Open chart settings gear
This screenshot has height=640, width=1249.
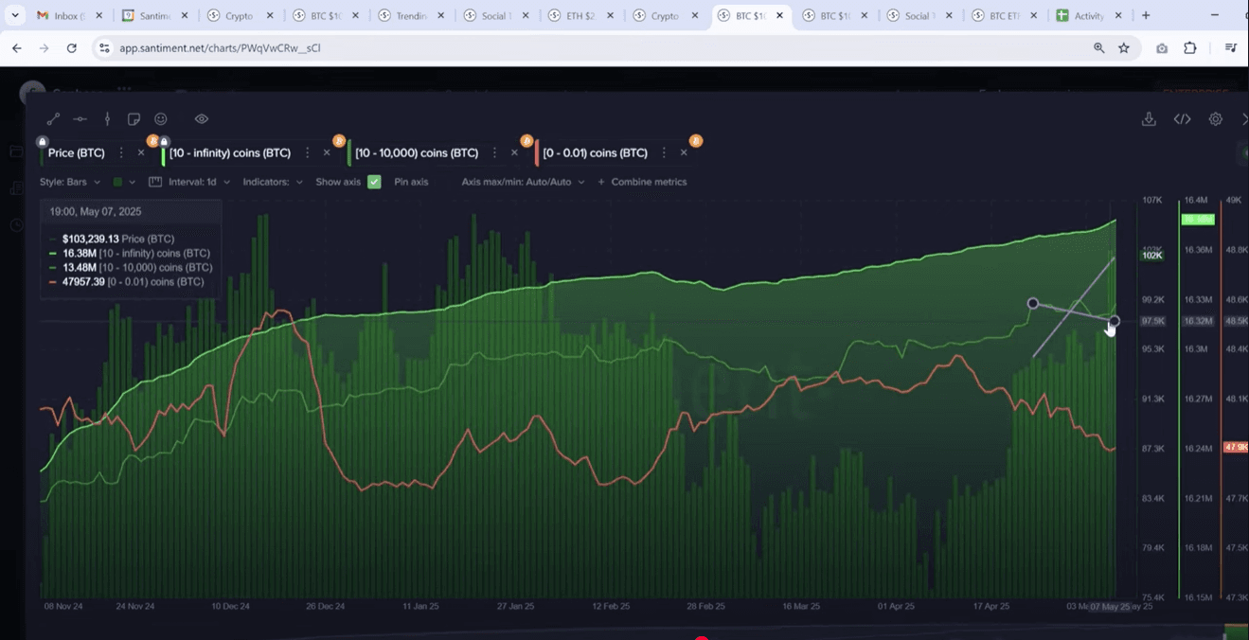[1215, 119]
